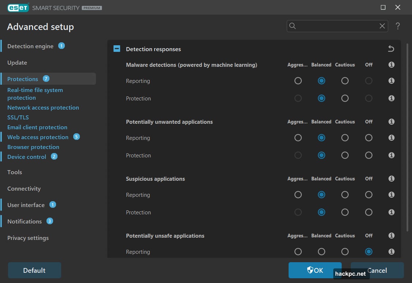
Task: Click the search magnifier icon
Action: [292, 26]
